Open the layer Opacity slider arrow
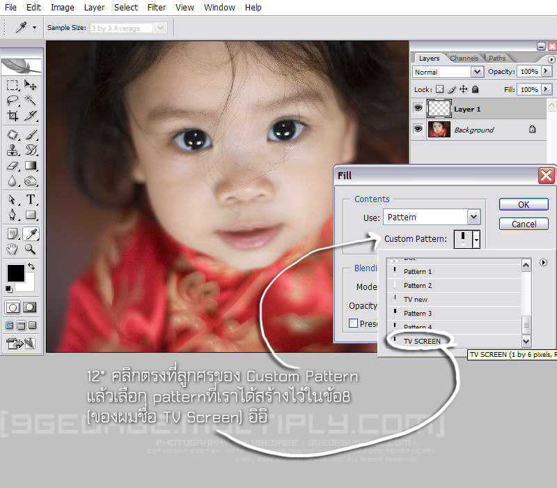557x488 pixels. coord(547,71)
